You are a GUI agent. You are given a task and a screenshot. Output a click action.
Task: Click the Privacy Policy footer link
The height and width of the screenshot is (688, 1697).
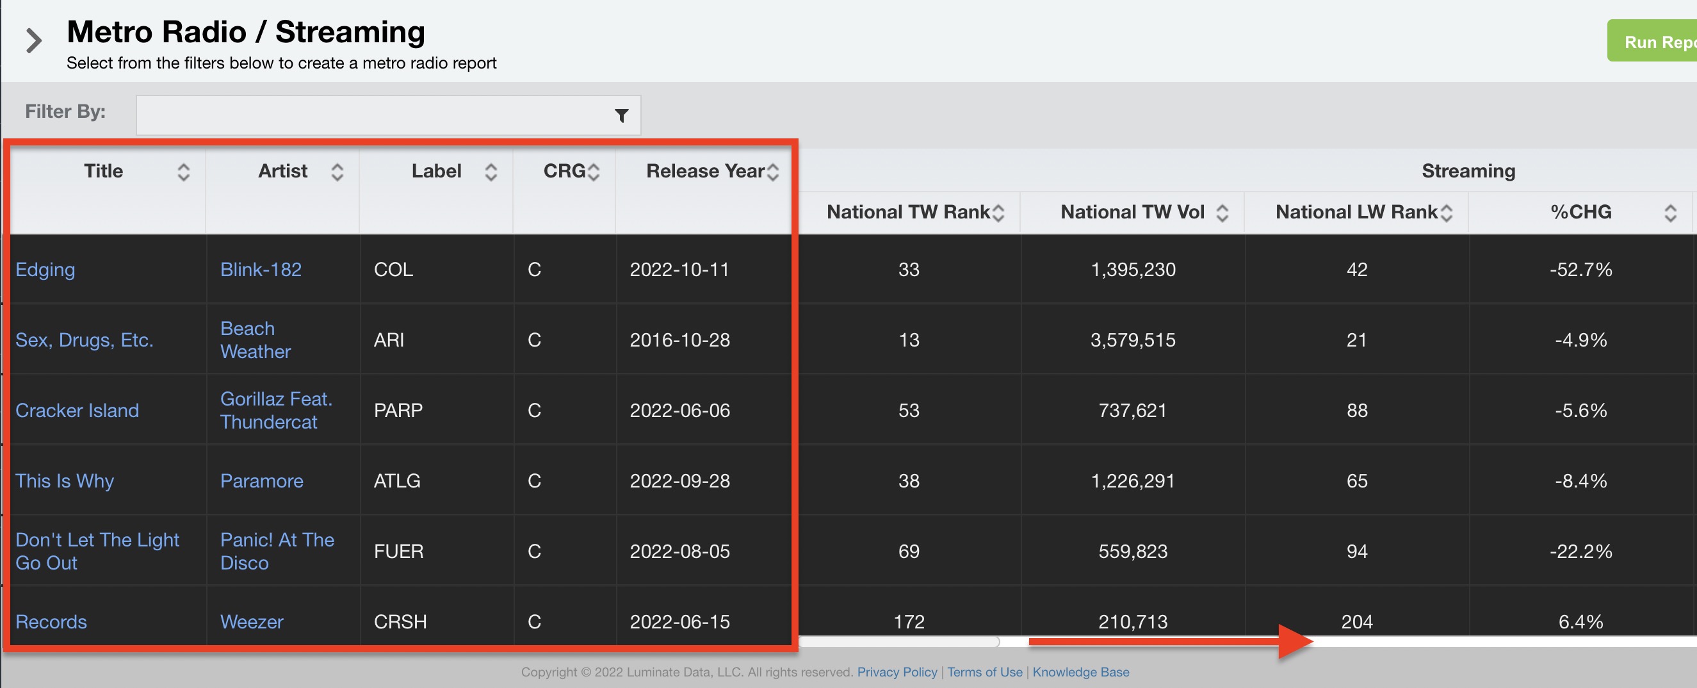point(897,672)
